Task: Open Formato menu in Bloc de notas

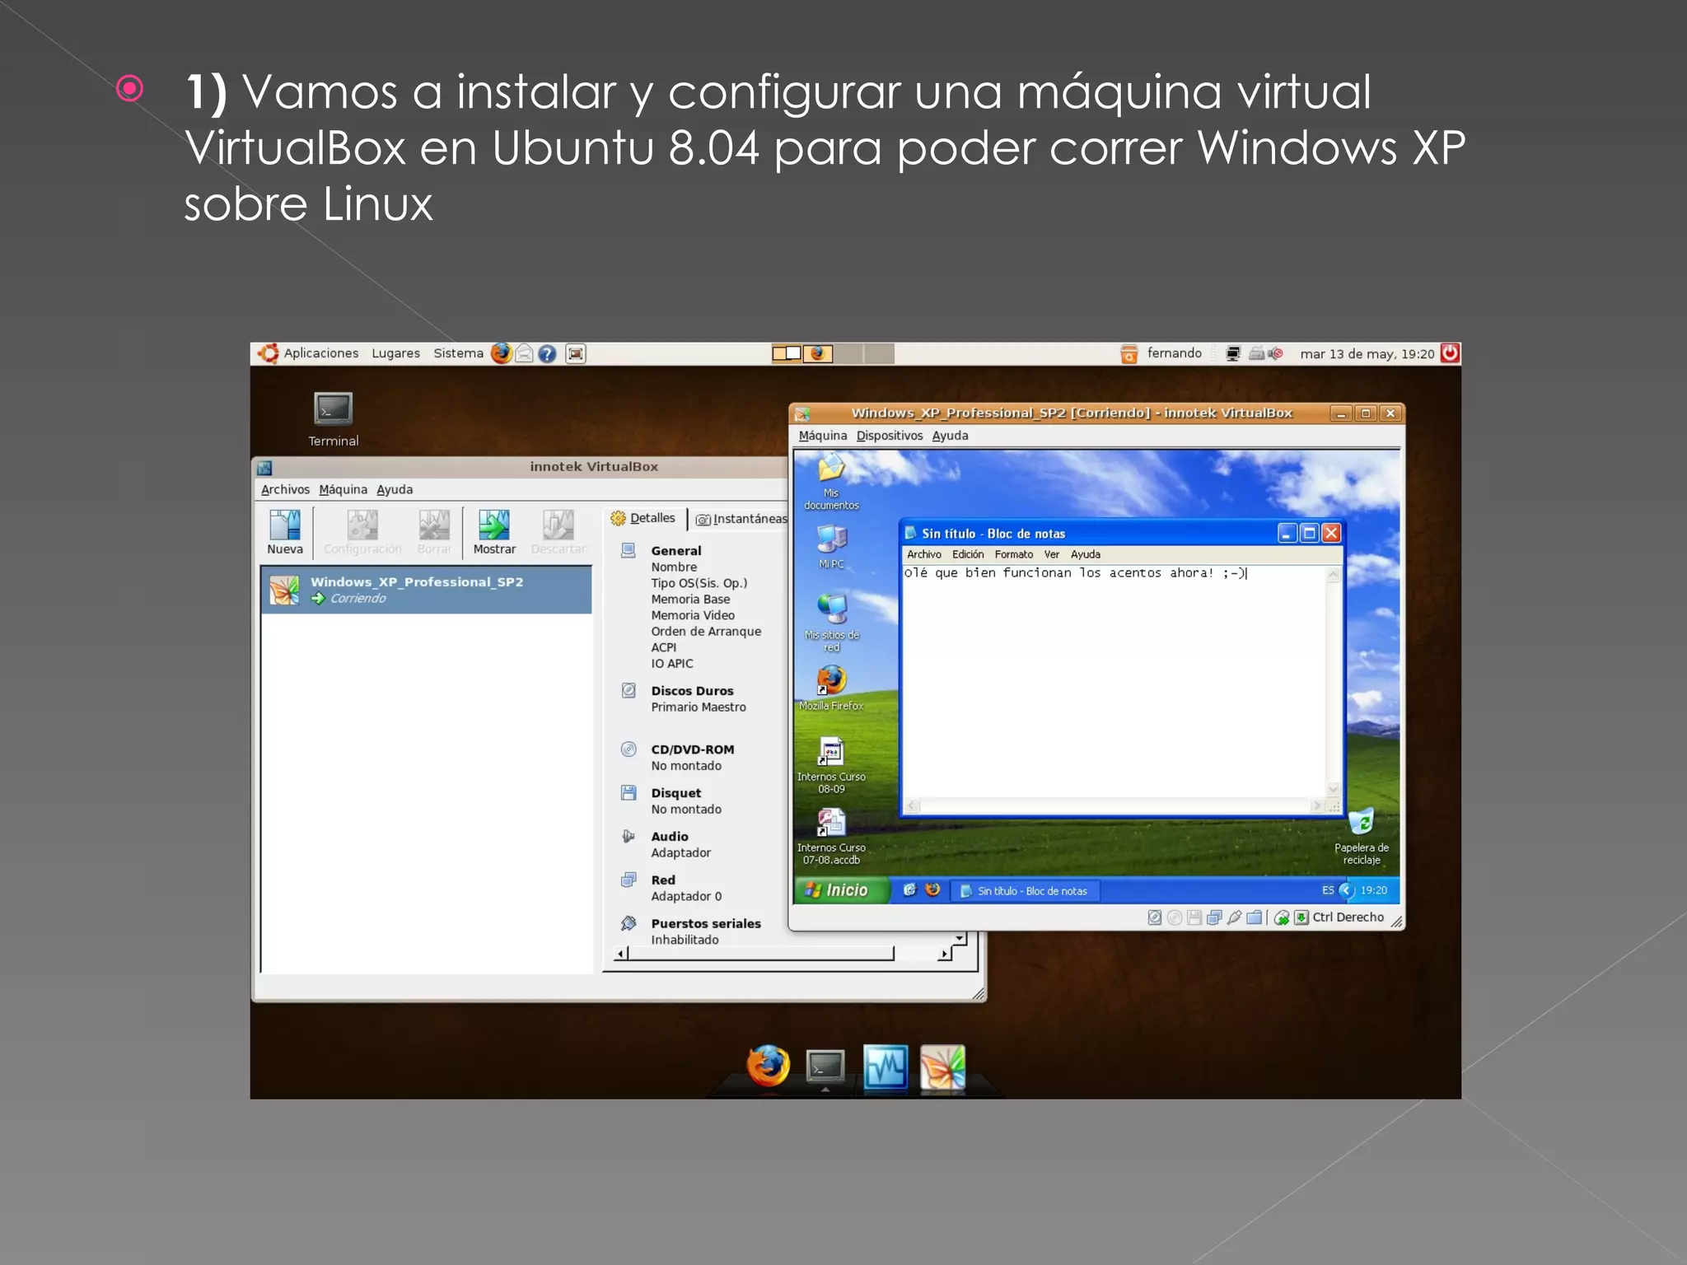Action: pos(1013,554)
